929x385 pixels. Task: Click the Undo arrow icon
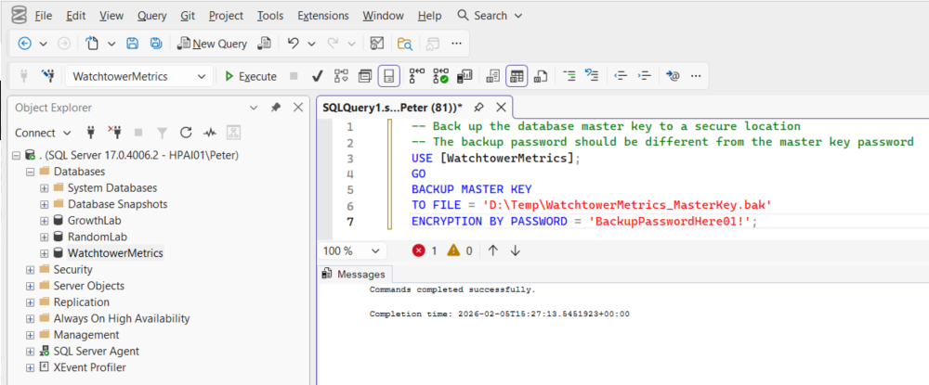[x=294, y=44]
